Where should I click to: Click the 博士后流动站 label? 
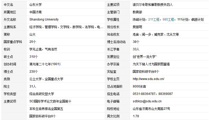(x=116, y=42)
